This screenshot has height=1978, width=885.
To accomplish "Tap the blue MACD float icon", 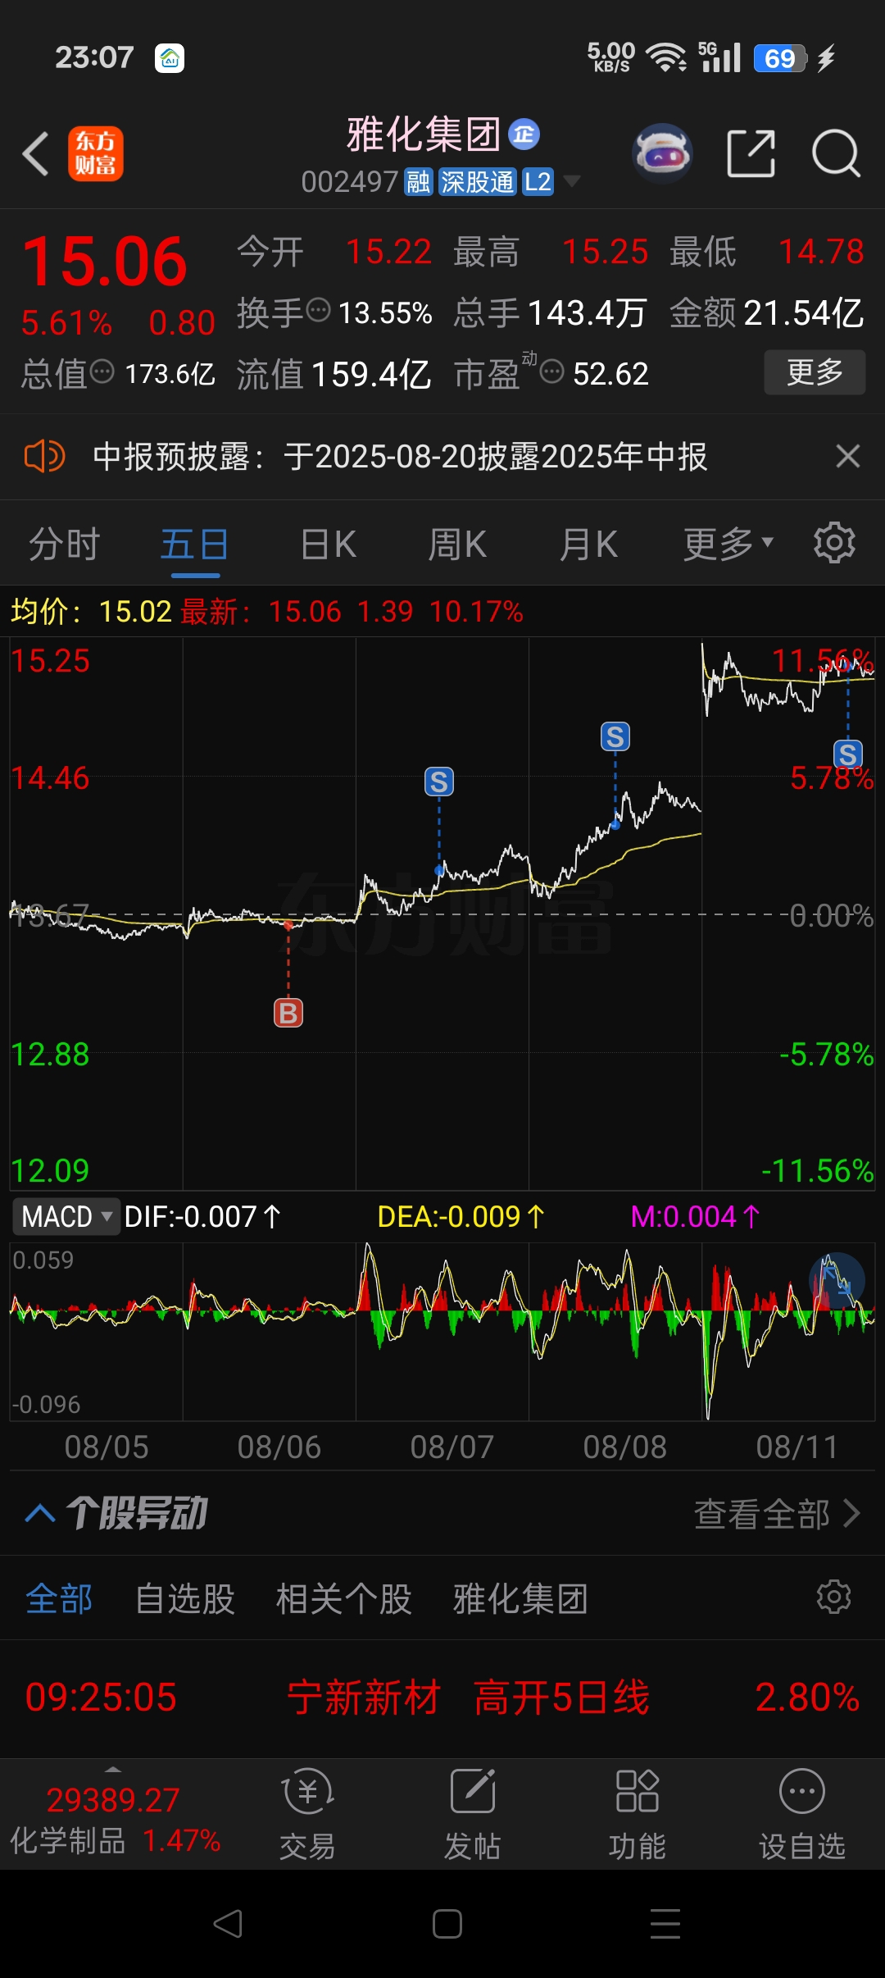I will click(x=837, y=1280).
